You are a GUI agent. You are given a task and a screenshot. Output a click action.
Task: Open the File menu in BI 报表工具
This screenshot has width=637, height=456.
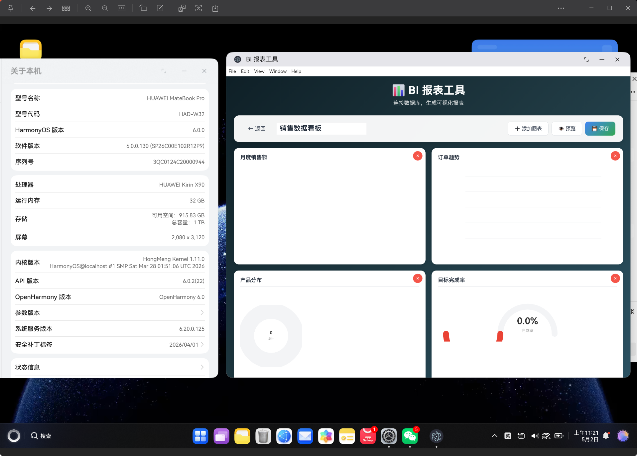pos(232,71)
